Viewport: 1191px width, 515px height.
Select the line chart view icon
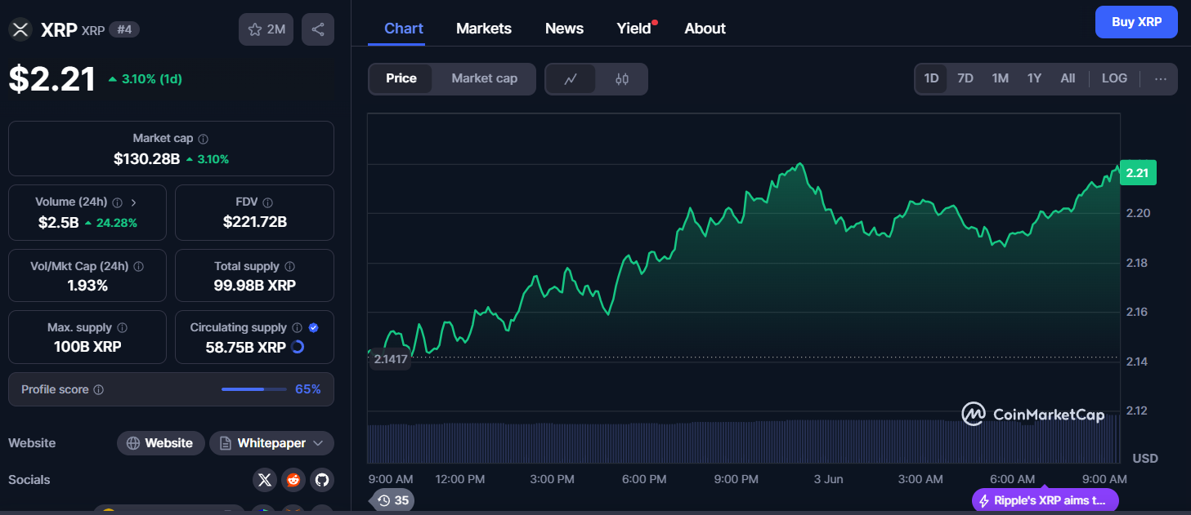click(x=571, y=79)
